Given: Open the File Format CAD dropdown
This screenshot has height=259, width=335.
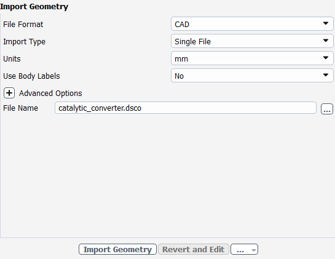Looking at the screenshot, I should pos(252,24).
